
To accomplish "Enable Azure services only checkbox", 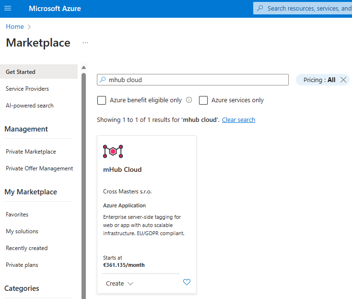I will pyautogui.click(x=203, y=100).
